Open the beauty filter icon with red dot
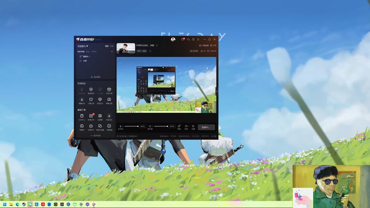370x208 pixels. pos(179,127)
